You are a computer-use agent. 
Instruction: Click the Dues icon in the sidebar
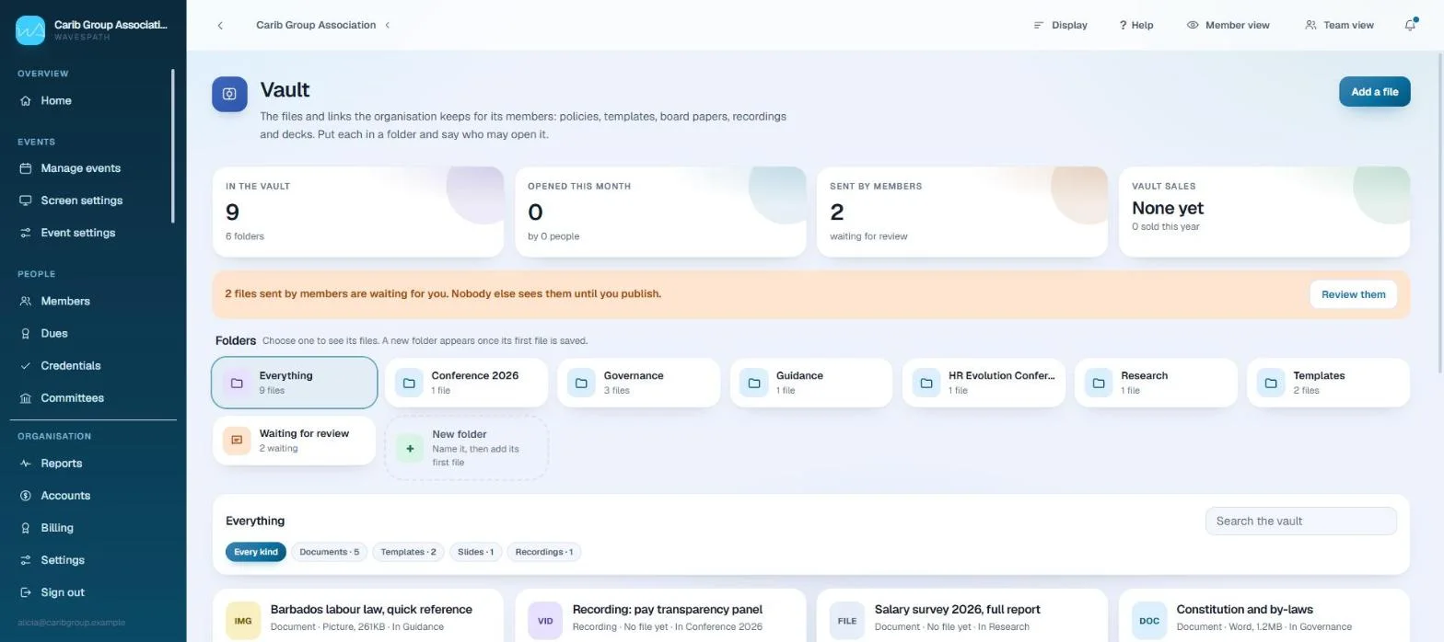click(x=26, y=334)
